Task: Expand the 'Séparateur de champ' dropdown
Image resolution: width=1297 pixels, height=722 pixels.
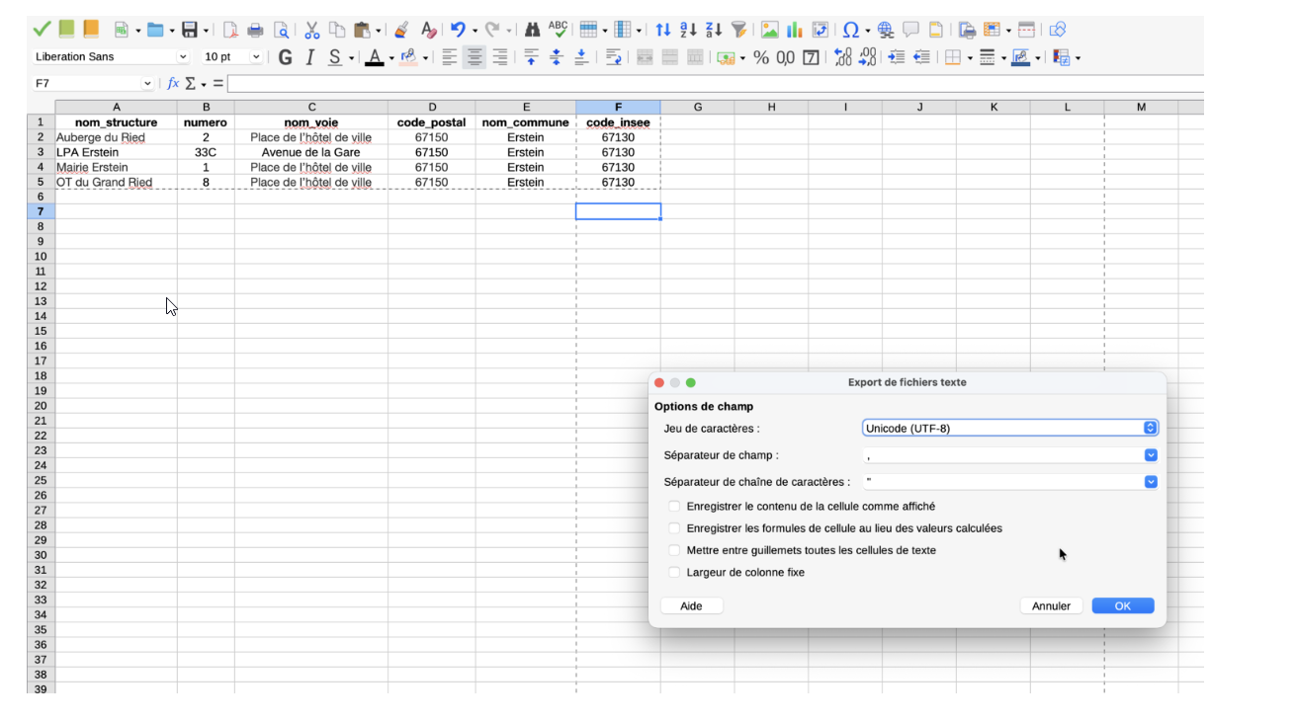Action: (1150, 455)
